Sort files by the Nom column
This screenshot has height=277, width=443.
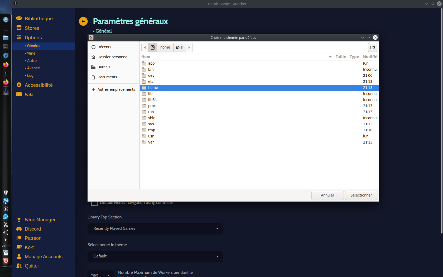(237, 57)
